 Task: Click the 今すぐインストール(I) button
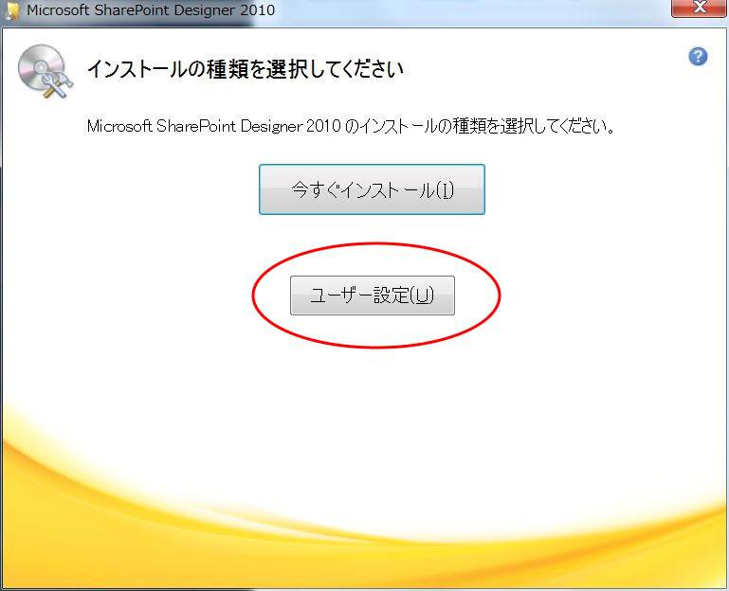(372, 189)
